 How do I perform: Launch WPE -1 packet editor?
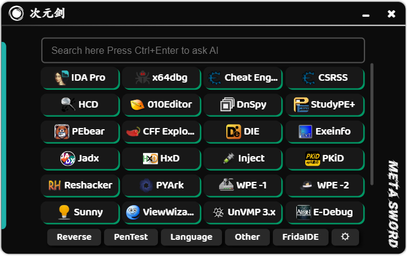(243, 185)
